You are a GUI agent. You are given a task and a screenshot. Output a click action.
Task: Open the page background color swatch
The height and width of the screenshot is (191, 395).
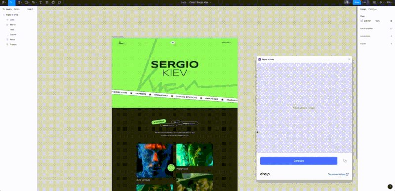tap(362, 21)
